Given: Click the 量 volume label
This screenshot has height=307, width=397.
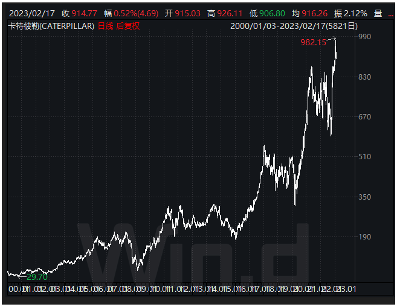Looking at the screenshot, I should point(378,13).
